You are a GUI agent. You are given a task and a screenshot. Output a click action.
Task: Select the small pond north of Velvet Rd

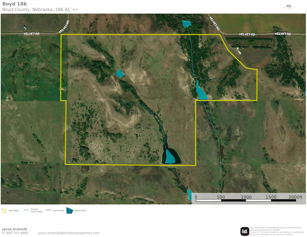(x=187, y=24)
